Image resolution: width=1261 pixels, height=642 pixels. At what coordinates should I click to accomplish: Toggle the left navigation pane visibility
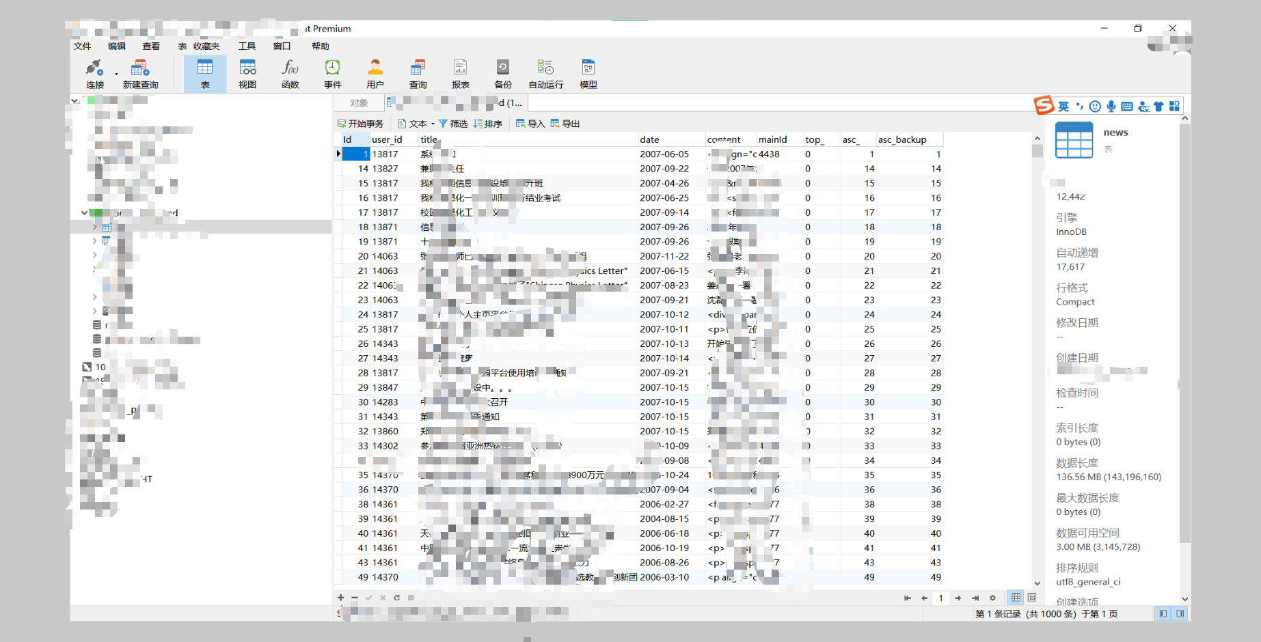pos(1163,614)
